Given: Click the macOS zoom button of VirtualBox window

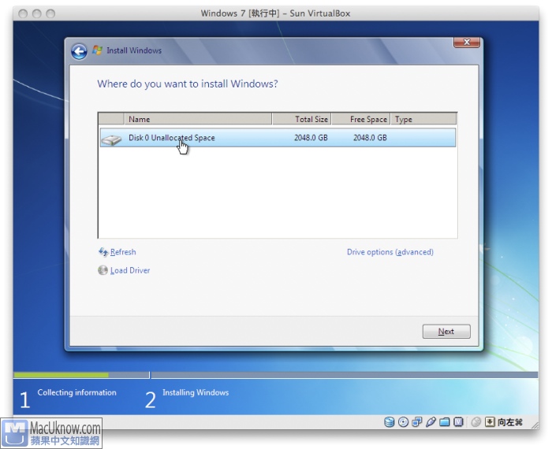Looking at the screenshot, I should point(50,13).
